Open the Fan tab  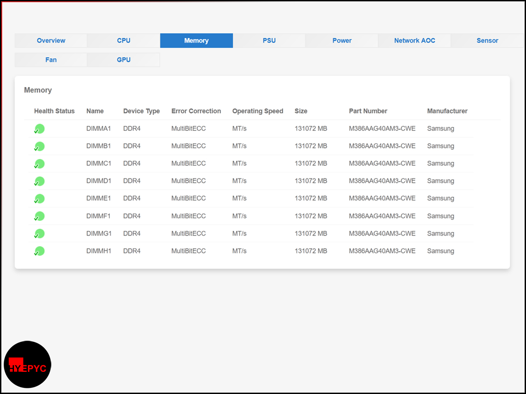click(x=51, y=60)
